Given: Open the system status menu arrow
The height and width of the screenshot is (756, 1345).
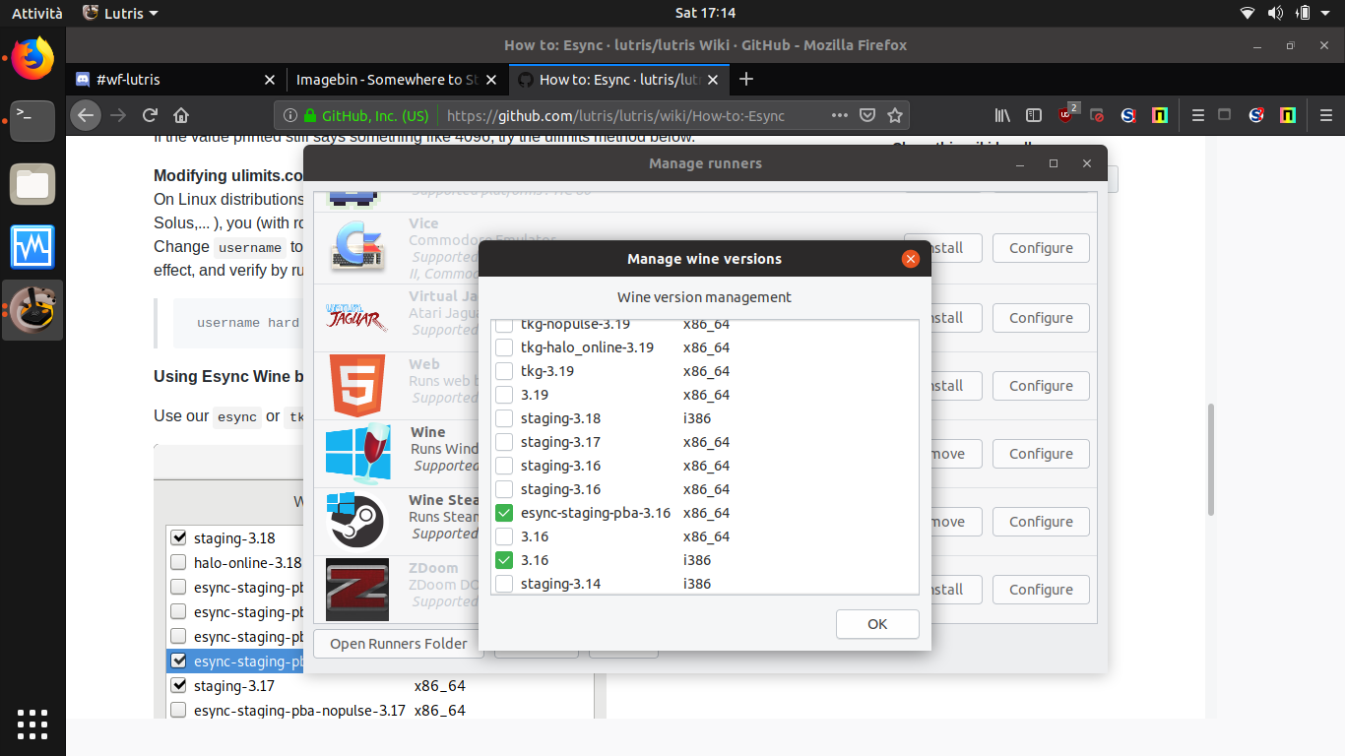Looking at the screenshot, I should 1327,13.
